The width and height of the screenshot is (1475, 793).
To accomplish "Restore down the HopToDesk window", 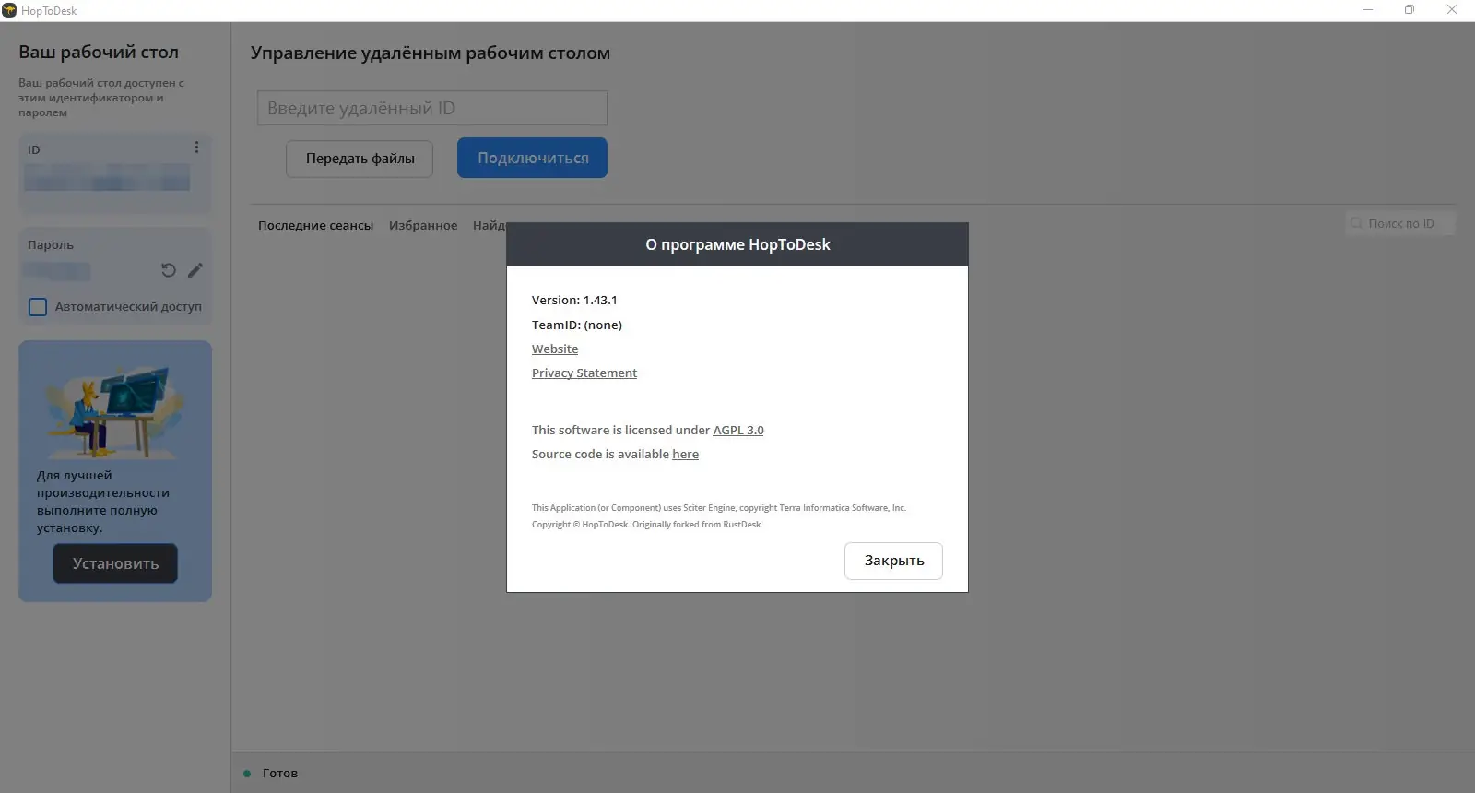I will pos(1410,10).
